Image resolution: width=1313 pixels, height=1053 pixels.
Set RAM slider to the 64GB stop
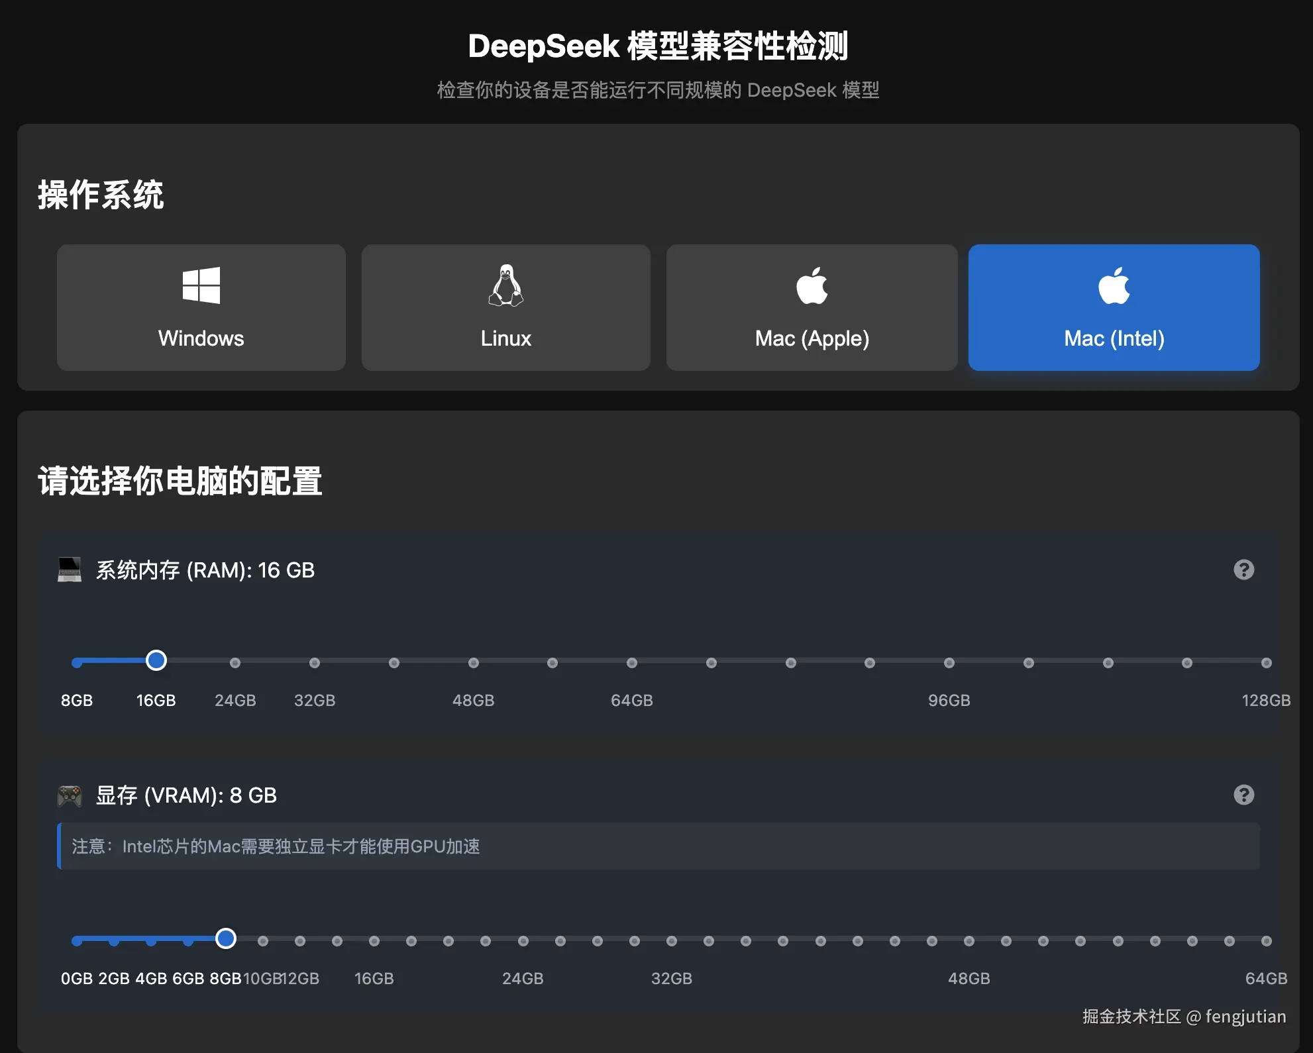pos(632,663)
